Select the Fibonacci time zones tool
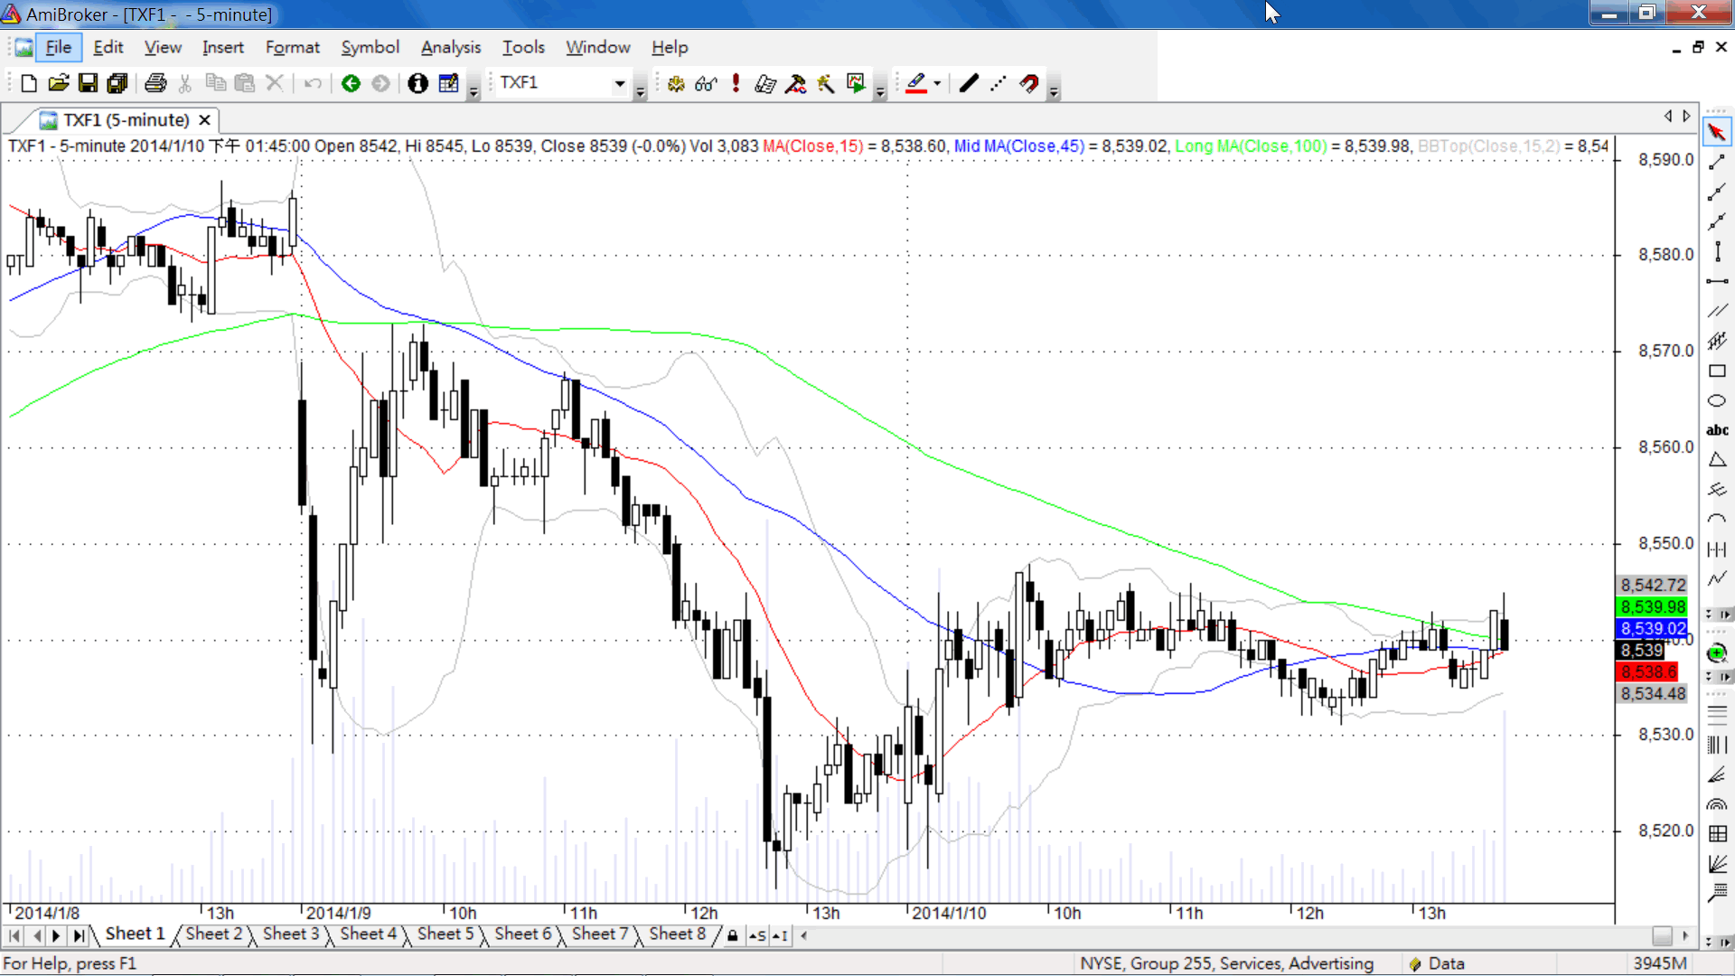 (x=1717, y=745)
